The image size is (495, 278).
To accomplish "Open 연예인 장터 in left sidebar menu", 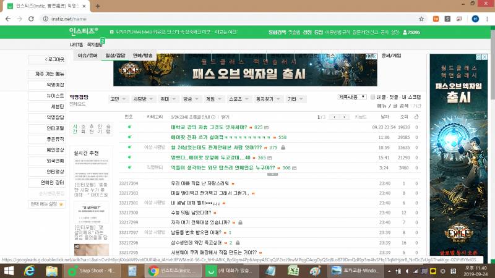I will [47, 182].
